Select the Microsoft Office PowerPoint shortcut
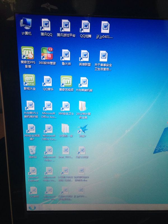Screen dimensions: 168x224 click(49, 174)
